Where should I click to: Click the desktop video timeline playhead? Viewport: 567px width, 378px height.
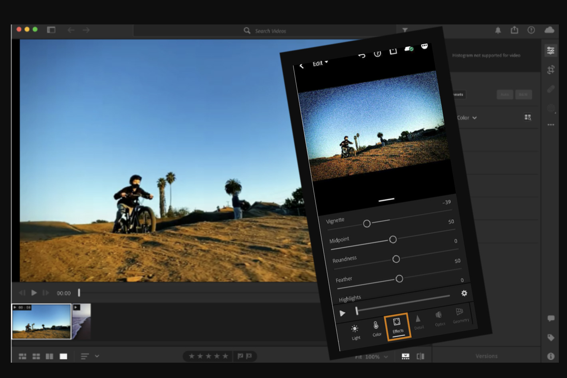click(79, 293)
